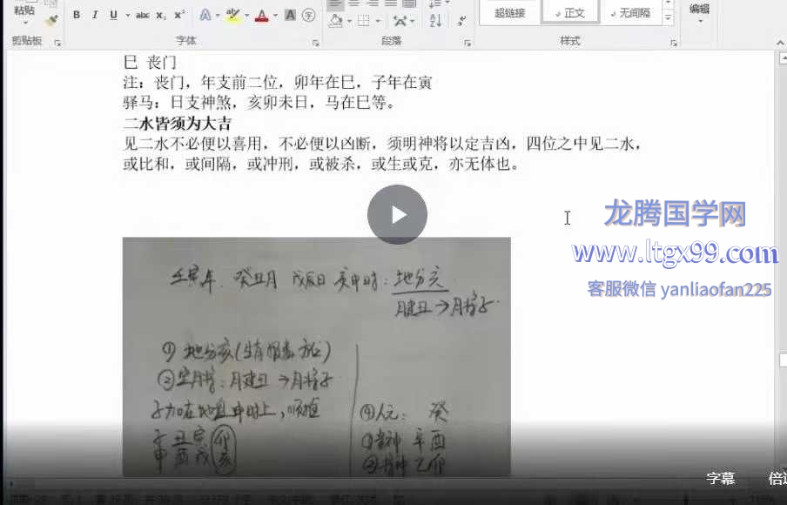Click the Format Painter brush icon
The height and width of the screenshot is (505, 787).
[x=51, y=20]
